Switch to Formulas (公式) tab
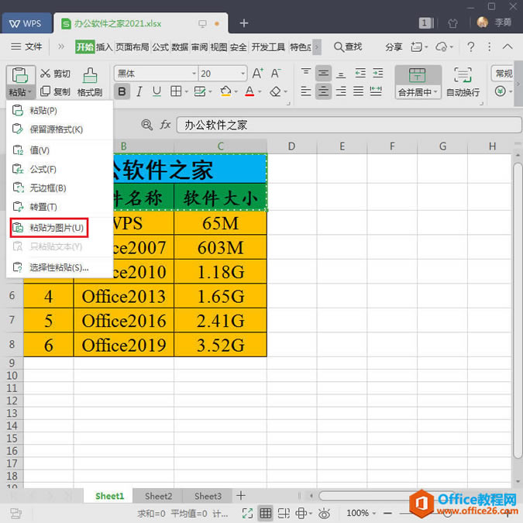523x523 pixels. pyautogui.click(x=160, y=47)
